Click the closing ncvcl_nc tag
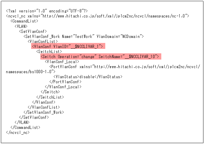The width and height of the screenshot is (204, 144). [x=18, y=132]
